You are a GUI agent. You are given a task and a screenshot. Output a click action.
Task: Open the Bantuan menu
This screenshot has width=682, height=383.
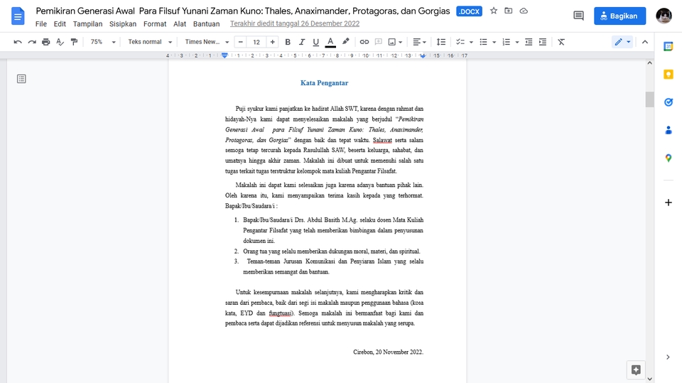click(x=206, y=24)
